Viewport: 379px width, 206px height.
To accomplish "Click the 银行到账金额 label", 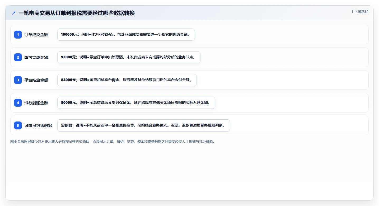I will click(x=36, y=103).
